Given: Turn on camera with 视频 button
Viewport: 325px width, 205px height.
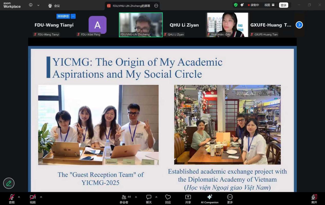Looking at the screenshot, I should click(x=33, y=197).
